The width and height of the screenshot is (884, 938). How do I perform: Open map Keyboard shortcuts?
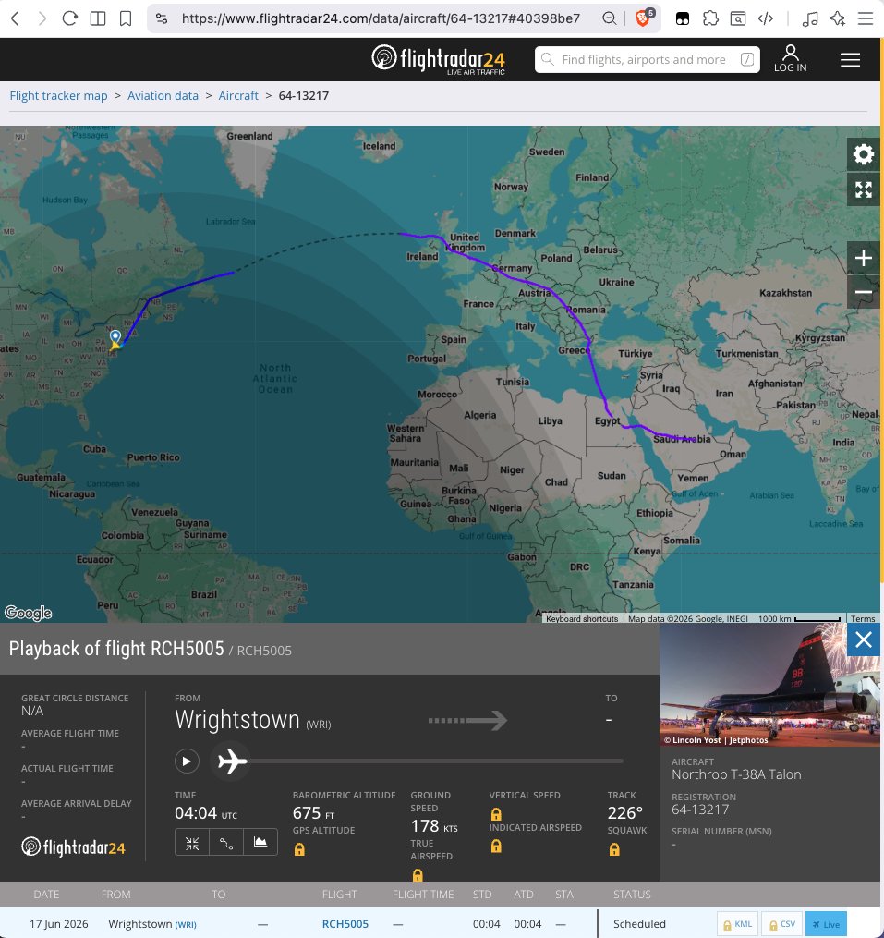(x=581, y=618)
